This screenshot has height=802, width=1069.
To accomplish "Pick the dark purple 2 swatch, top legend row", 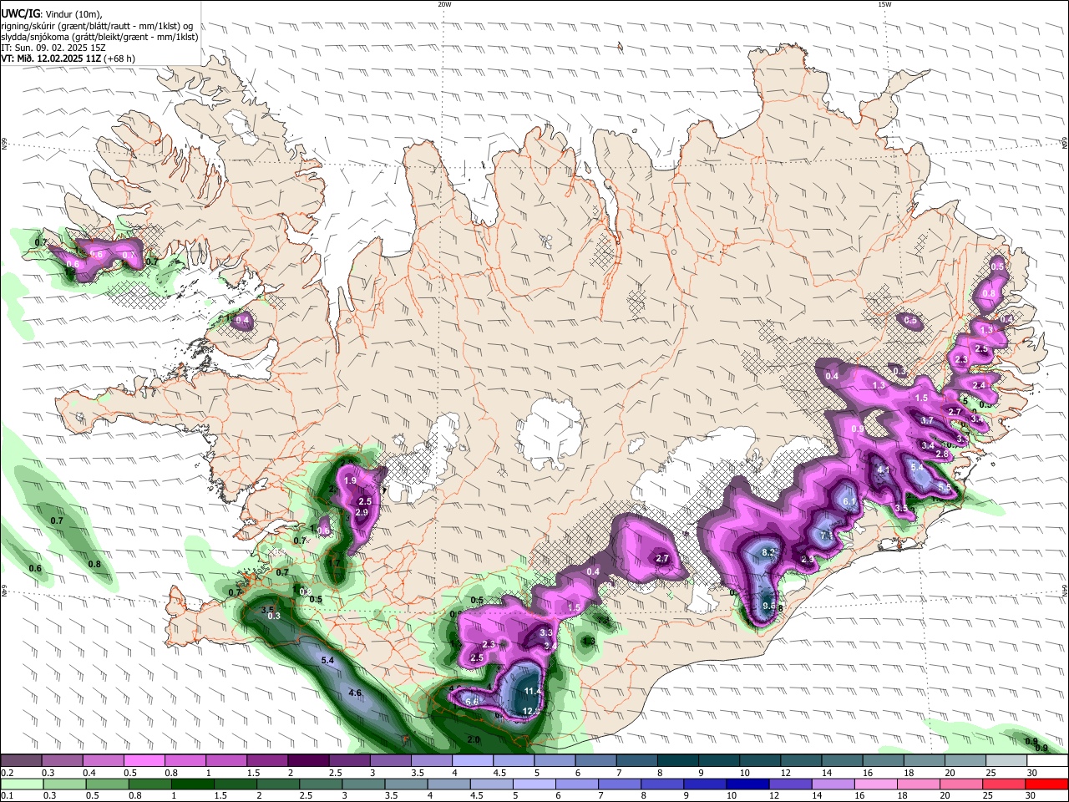I will click(x=308, y=761).
